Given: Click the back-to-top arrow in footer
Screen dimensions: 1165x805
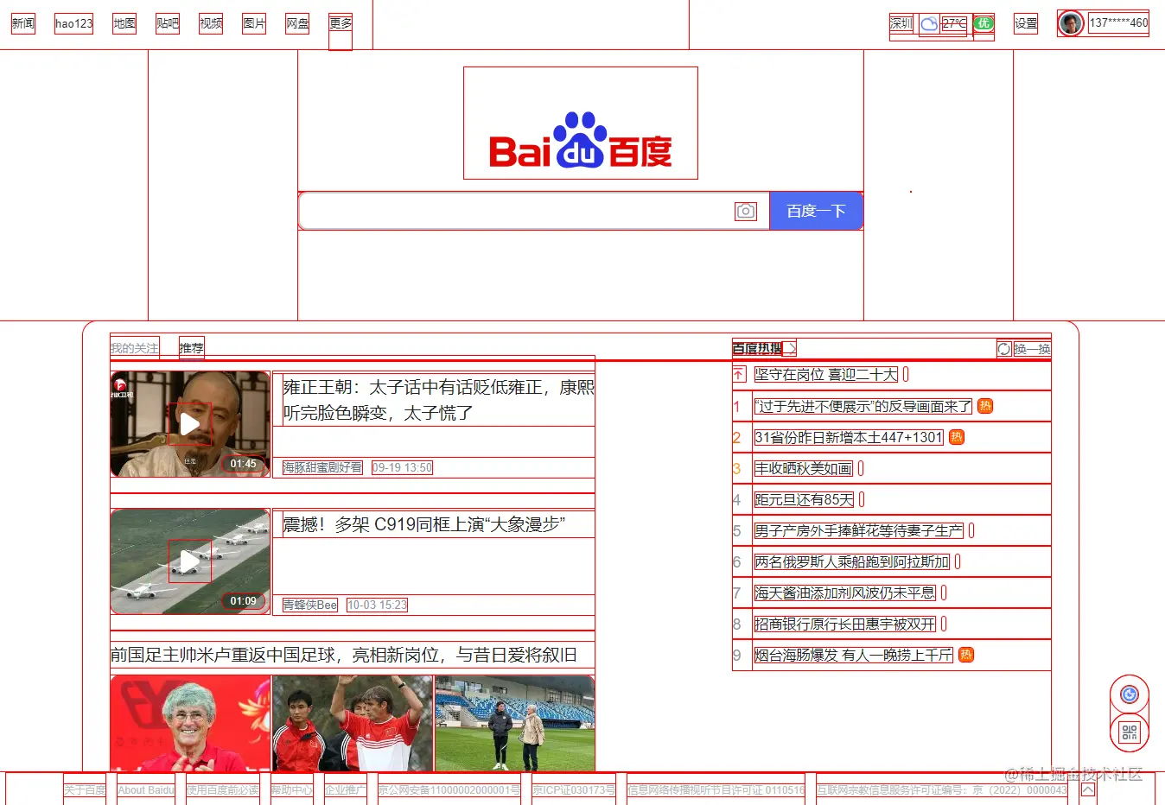Looking at the screenshot, I should point(1088,789).
